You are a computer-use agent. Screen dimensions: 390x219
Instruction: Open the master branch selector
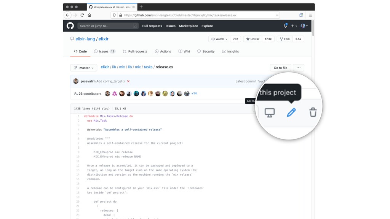[x=83, y=68]
